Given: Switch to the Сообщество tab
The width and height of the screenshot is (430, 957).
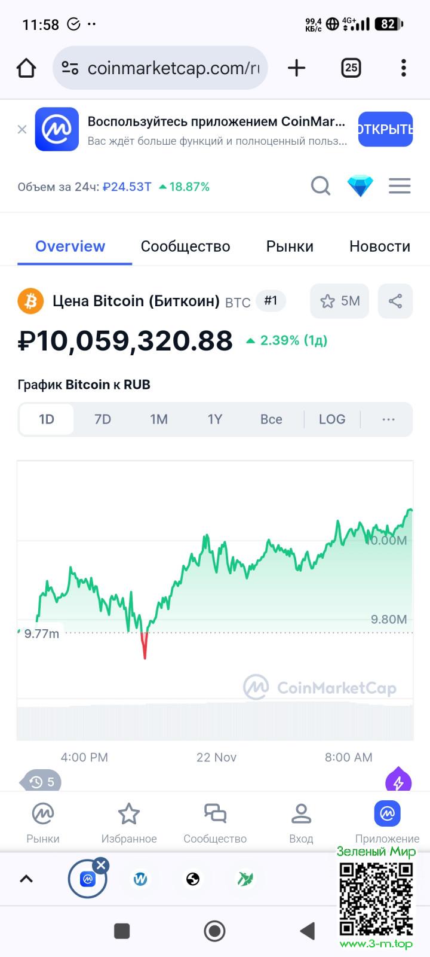Looking at the screenshot, I should tap(185, 246).
